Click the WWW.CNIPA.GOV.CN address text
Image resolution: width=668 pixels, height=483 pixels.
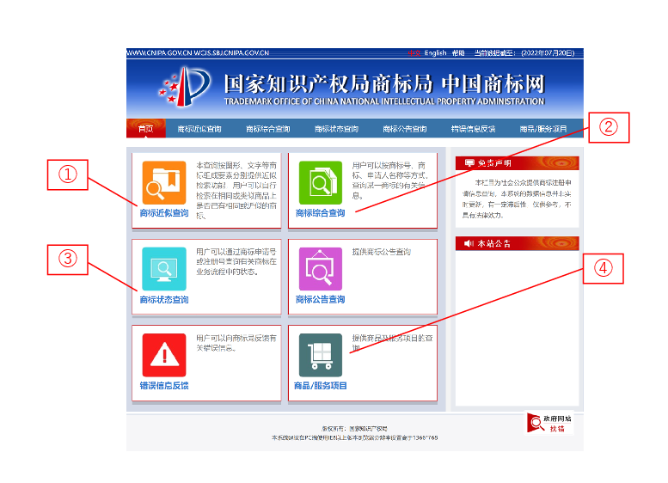[x=159, y=52]
